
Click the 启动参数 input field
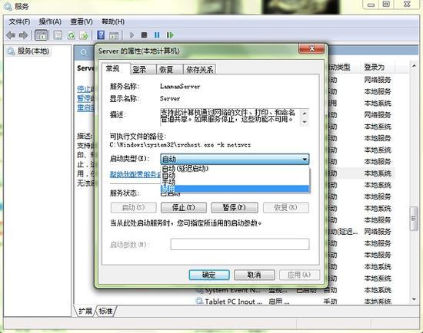point(240,244)
